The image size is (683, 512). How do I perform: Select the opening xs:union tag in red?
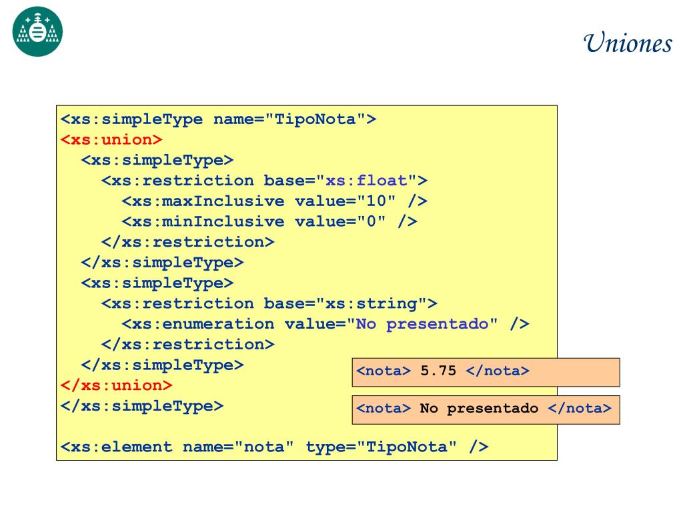click(111, 140)
